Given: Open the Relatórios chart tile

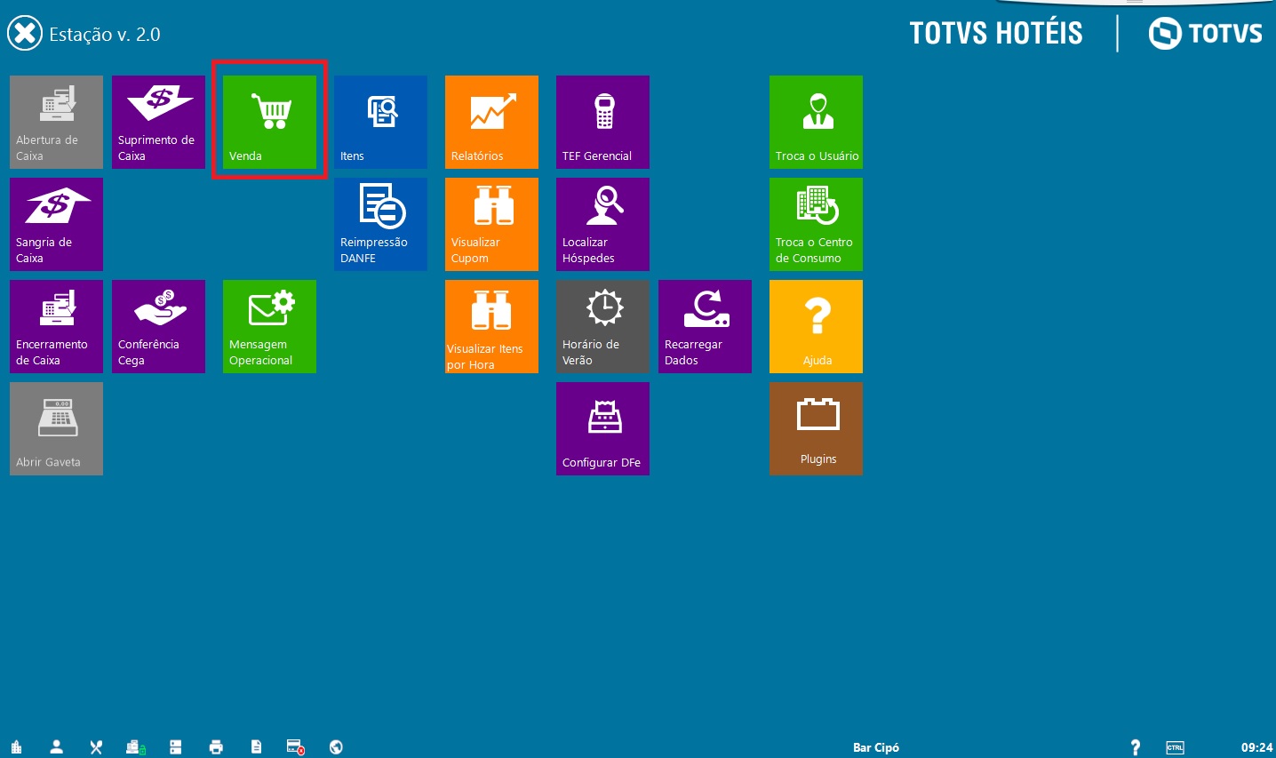Looking at the screenshot, I should coord(491,122).
